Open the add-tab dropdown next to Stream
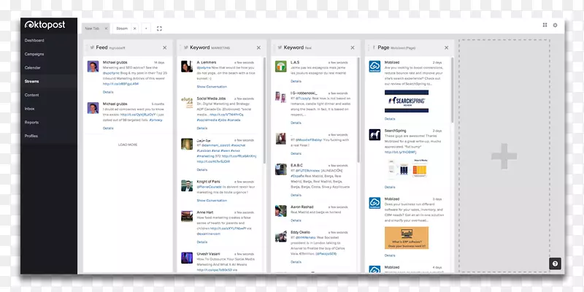 tap(145, 28)
